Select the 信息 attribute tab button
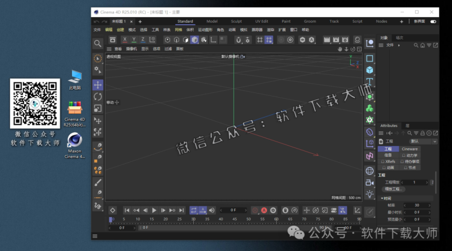The height and width of the screenshot is (251, 452). 388,155
